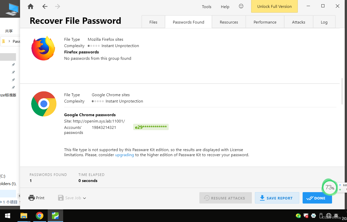
Task: Click the Passwords Found count 1
Action: coord(31,181)
